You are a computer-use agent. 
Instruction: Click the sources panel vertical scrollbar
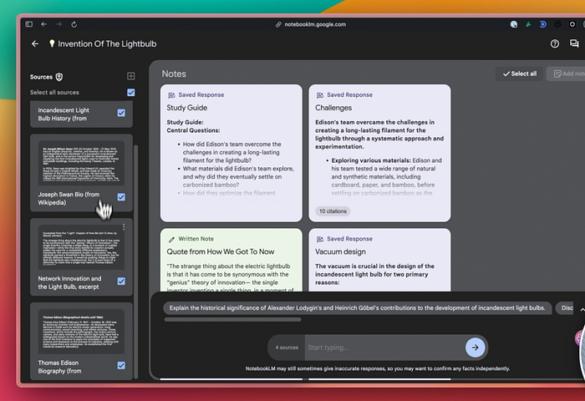[x=135, y=261]
